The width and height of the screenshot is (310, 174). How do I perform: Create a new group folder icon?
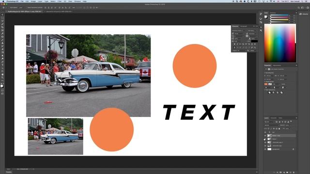[287, 173]
